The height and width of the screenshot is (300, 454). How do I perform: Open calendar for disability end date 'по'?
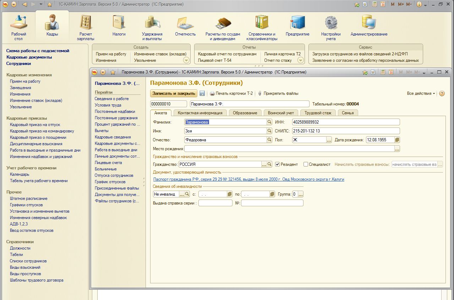pos(272,194)
